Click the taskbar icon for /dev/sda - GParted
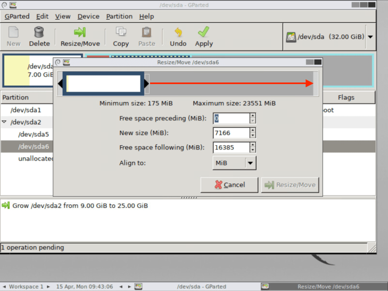The image size is (388, 291). [138, 287]
